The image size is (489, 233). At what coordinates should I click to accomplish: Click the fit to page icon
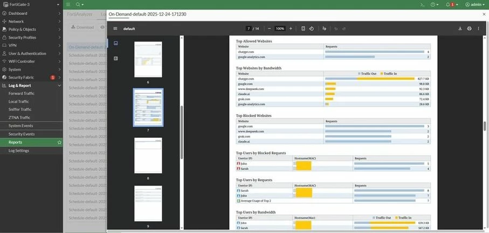(x=303, y=29)
